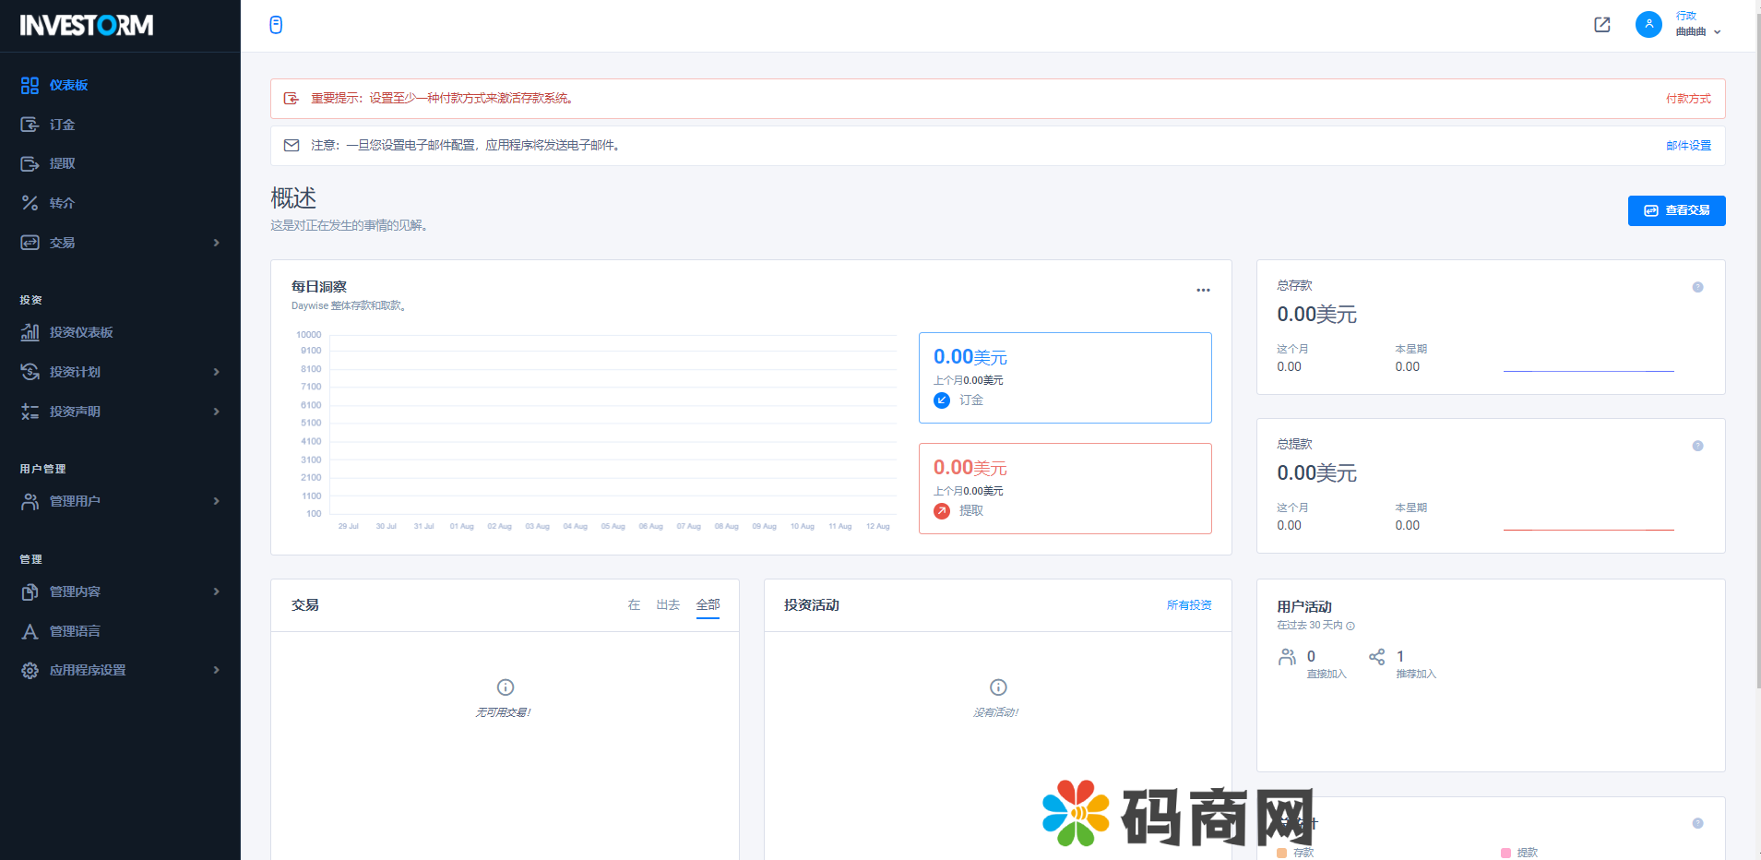1761x860 pixels.
Task: Open the 订金 deposits sidebar item
Action: point(62,125)
